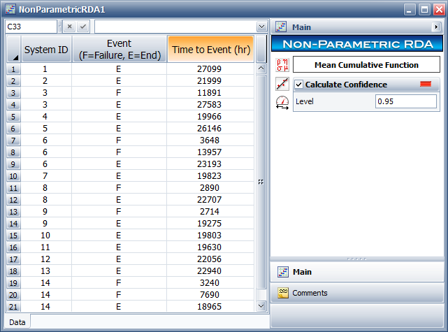This screenshot has width=448, height=332.
Task: Click the Main panel icon at top
Action: 282,27
